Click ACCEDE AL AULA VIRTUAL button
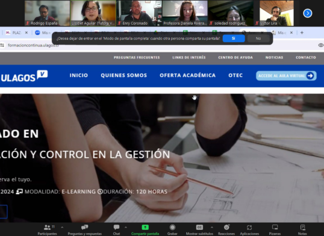Image resolution: width=324 pixels, height=236 pixels. coord(286,76)
